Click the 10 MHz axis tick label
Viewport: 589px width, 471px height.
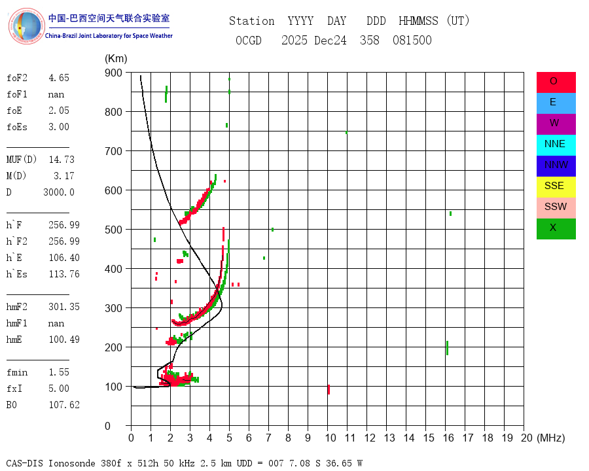tap(330, 438)
